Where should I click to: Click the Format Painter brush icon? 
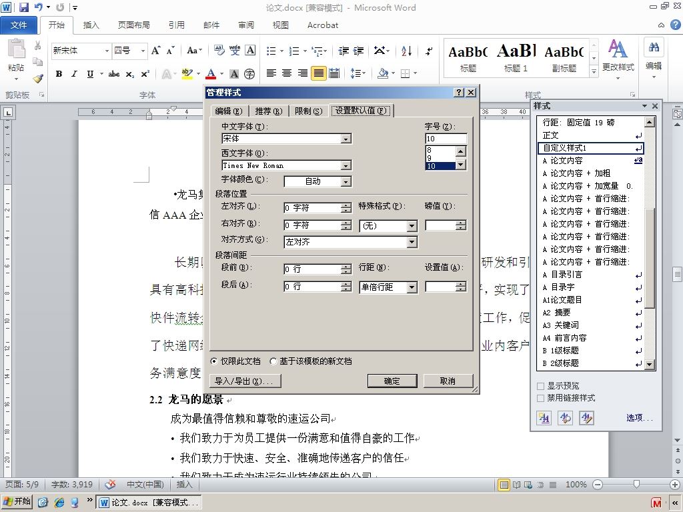coord(38,79)
